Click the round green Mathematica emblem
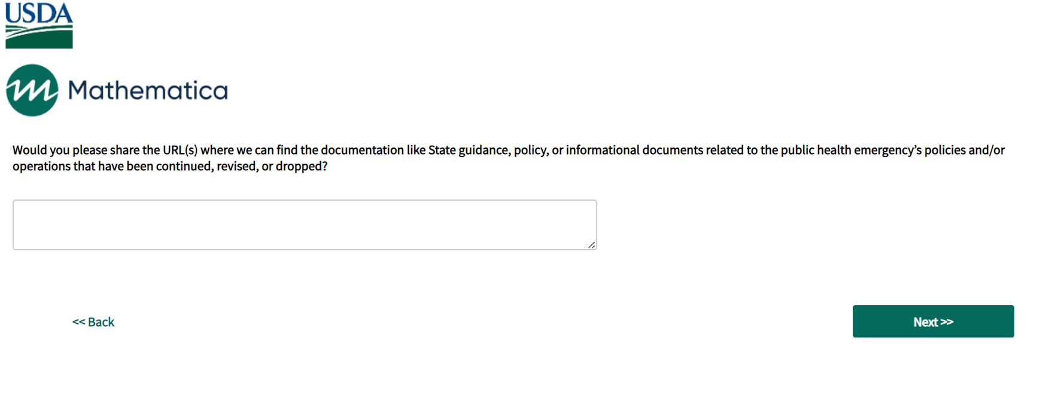The image size is (1055, 402). click(32, 90)
